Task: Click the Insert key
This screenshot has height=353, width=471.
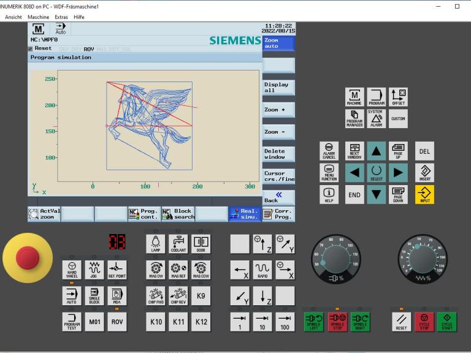Action: [x=425, y=173]
